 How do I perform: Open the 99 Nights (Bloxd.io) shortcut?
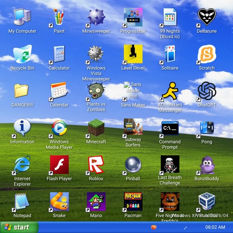pyautogui.click(x=170, y=17)
